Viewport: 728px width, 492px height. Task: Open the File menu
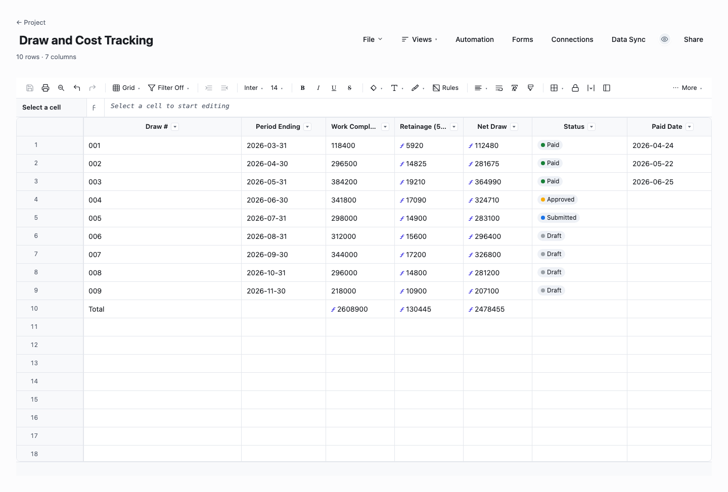coord(373,39)
